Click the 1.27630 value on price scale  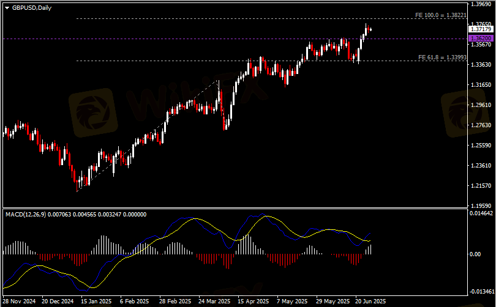point(481,125)
